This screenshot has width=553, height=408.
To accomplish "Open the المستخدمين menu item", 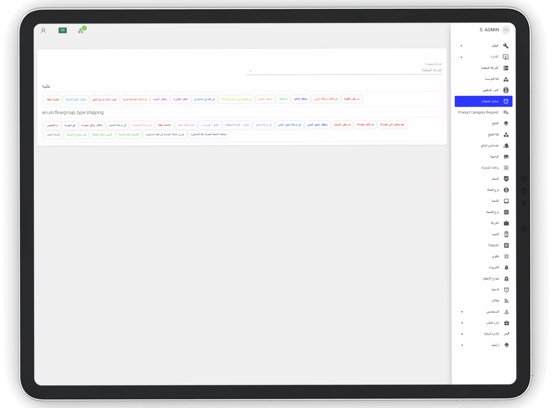I will point(483,312).
